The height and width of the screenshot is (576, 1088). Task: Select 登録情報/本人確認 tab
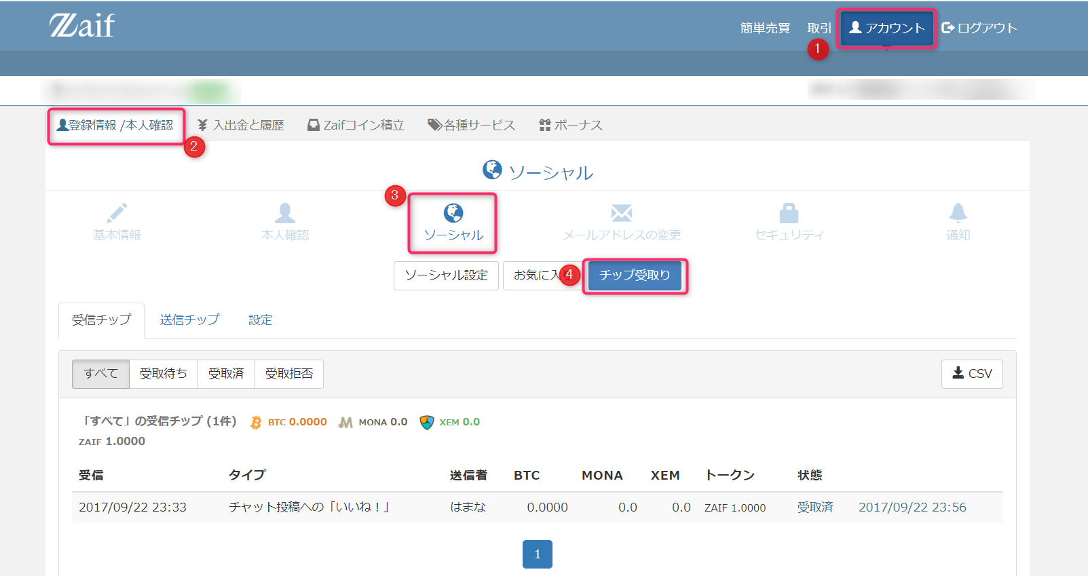(115, 125)
